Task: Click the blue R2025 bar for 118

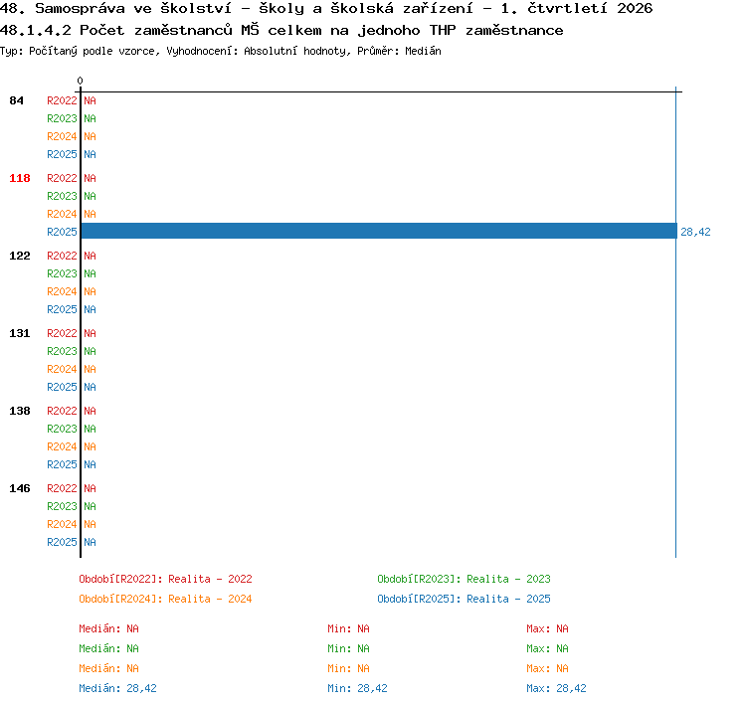Action: 379,232
